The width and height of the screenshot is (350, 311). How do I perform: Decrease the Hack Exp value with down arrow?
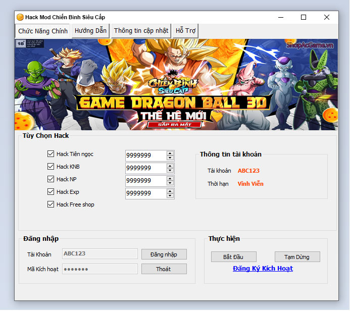click(170, 196)
